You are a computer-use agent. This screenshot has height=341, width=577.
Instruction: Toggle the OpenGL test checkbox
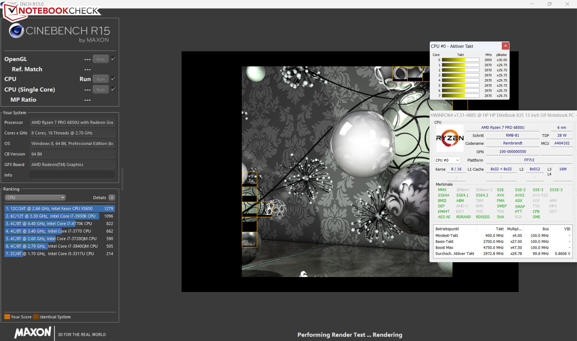pyautogui.click(x=113, y=59)
